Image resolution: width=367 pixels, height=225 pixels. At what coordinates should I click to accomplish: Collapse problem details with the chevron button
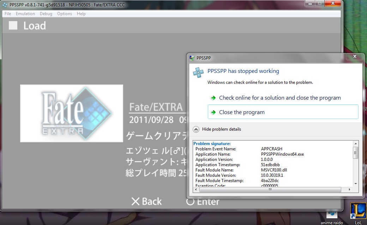pyautogui.click(x=196, y=129)
